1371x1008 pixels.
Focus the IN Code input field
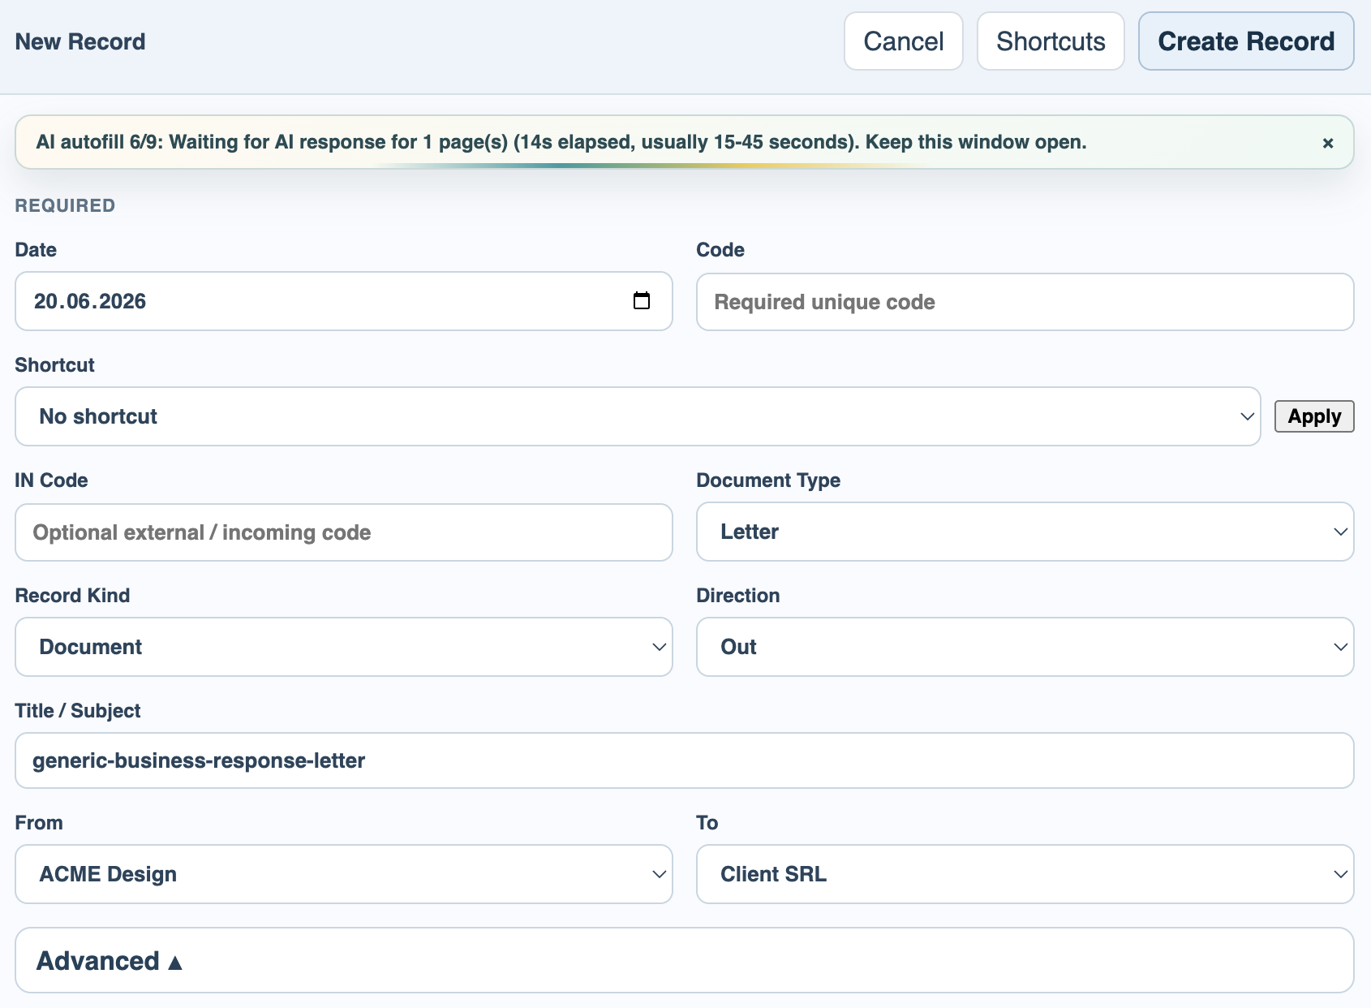pos(344,532)
